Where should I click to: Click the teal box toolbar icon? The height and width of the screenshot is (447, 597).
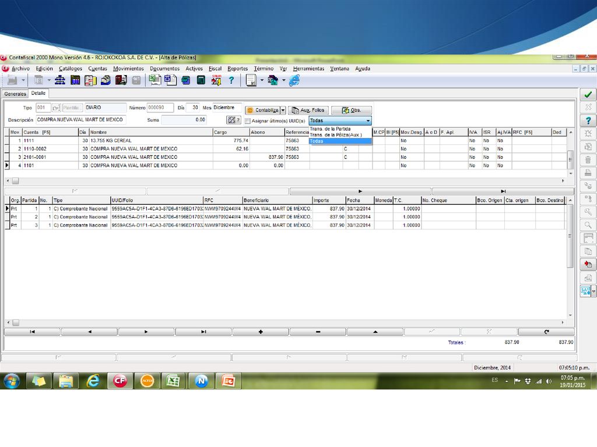[x=186, y=80]
